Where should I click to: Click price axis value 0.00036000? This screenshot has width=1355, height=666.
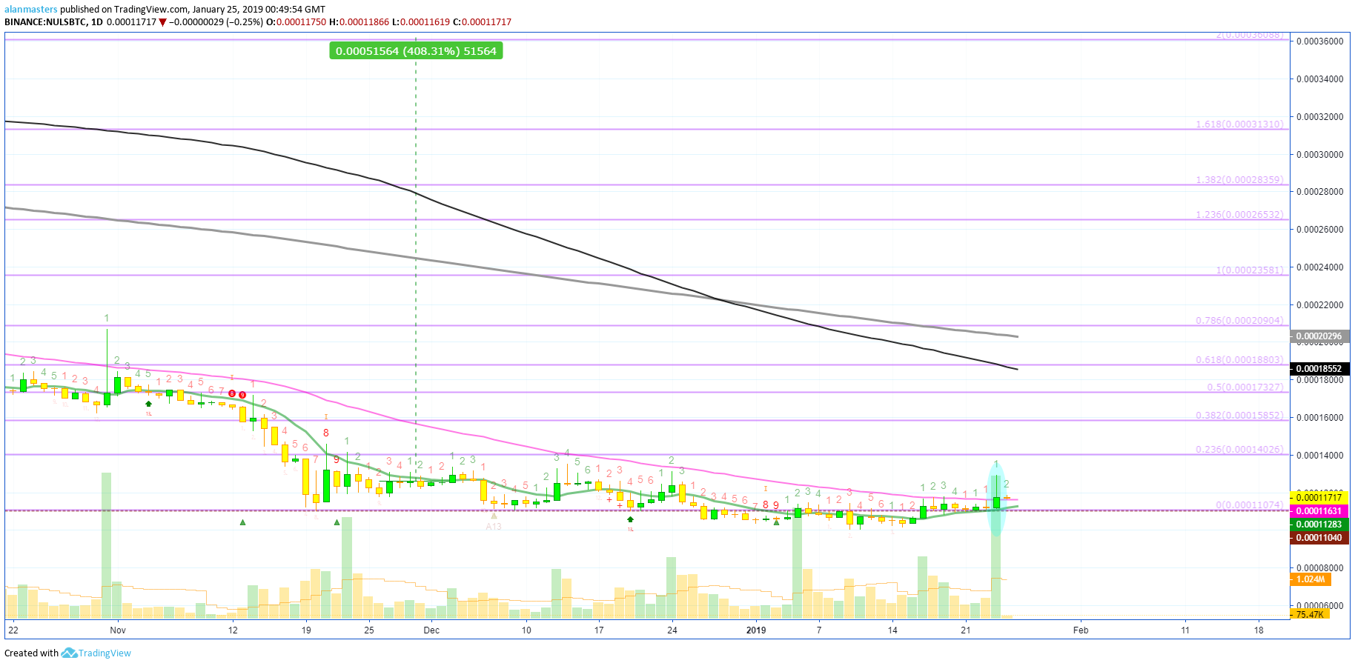click(1319, 41)
